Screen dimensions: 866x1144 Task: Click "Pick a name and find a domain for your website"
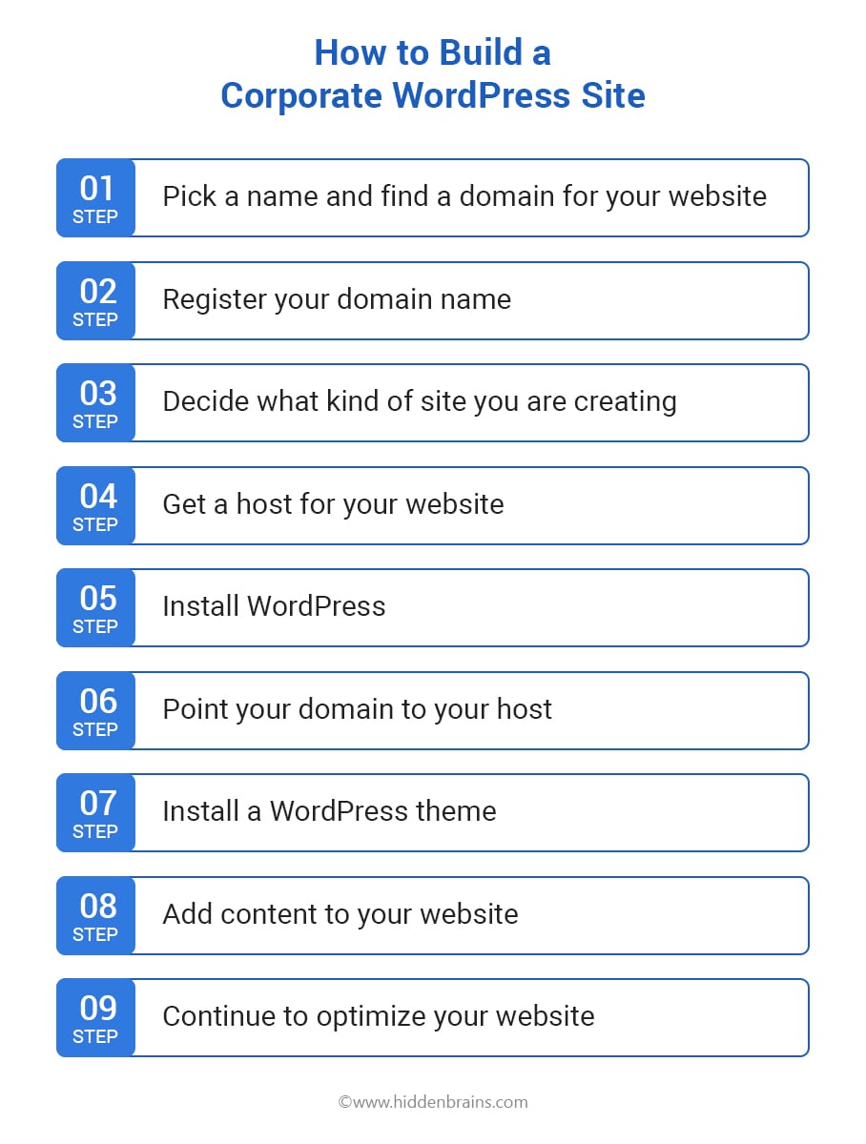[x=464, y=196]
